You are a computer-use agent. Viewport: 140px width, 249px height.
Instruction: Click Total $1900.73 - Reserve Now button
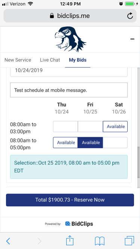pyautogui.click(x=70, y=200)
